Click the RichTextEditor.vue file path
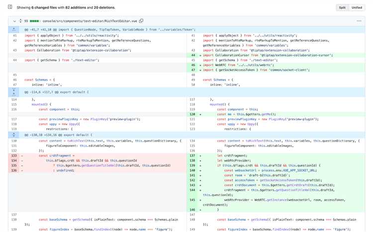This screenshot has height=232, width=373. (90, 21)
